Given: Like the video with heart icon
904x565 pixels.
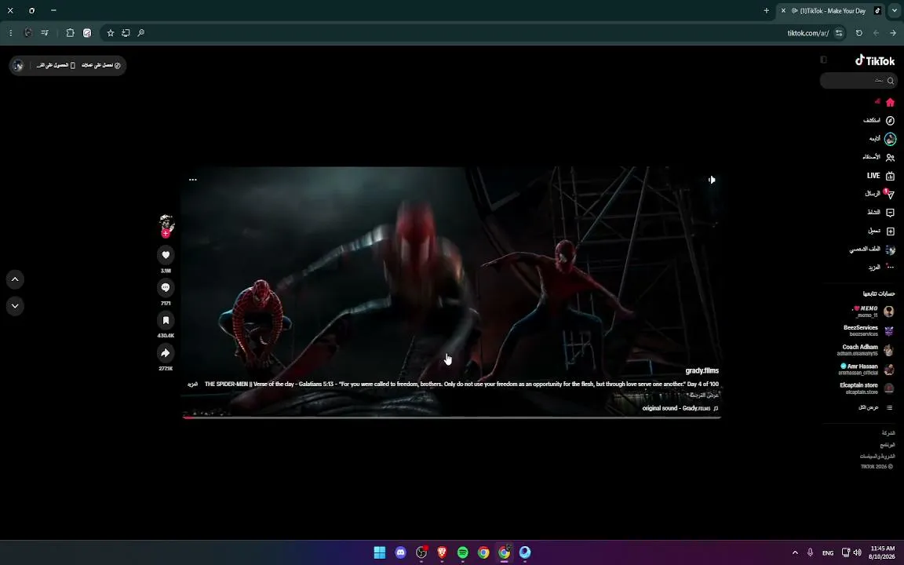Looking at the screenshot, I should point(166,255).
